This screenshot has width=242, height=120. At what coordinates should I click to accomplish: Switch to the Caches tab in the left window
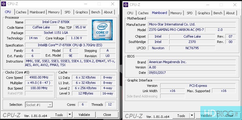pos(21,12)
